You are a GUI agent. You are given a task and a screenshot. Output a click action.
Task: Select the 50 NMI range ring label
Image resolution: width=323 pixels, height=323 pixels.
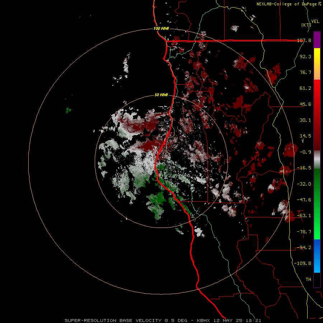[x=161, y=95]
